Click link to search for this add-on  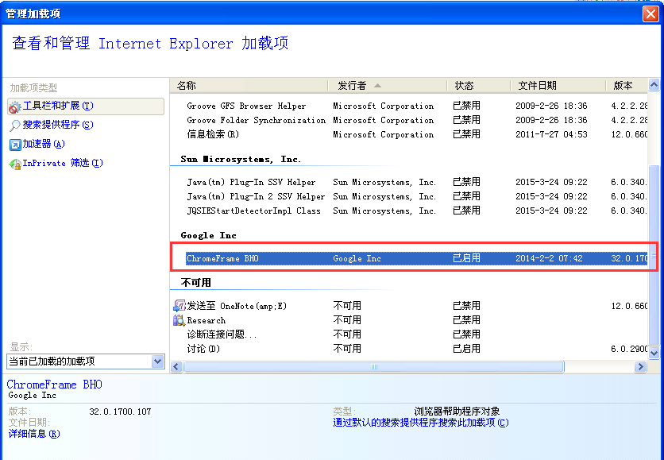(x=421, y=423)
